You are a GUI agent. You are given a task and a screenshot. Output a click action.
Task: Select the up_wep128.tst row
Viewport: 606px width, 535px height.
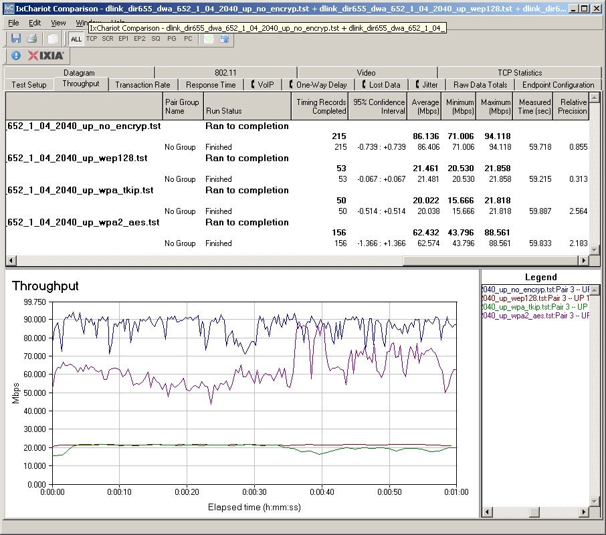[297, 158]
